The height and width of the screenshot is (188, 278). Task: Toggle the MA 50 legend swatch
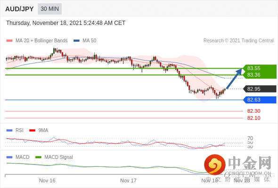76,41
